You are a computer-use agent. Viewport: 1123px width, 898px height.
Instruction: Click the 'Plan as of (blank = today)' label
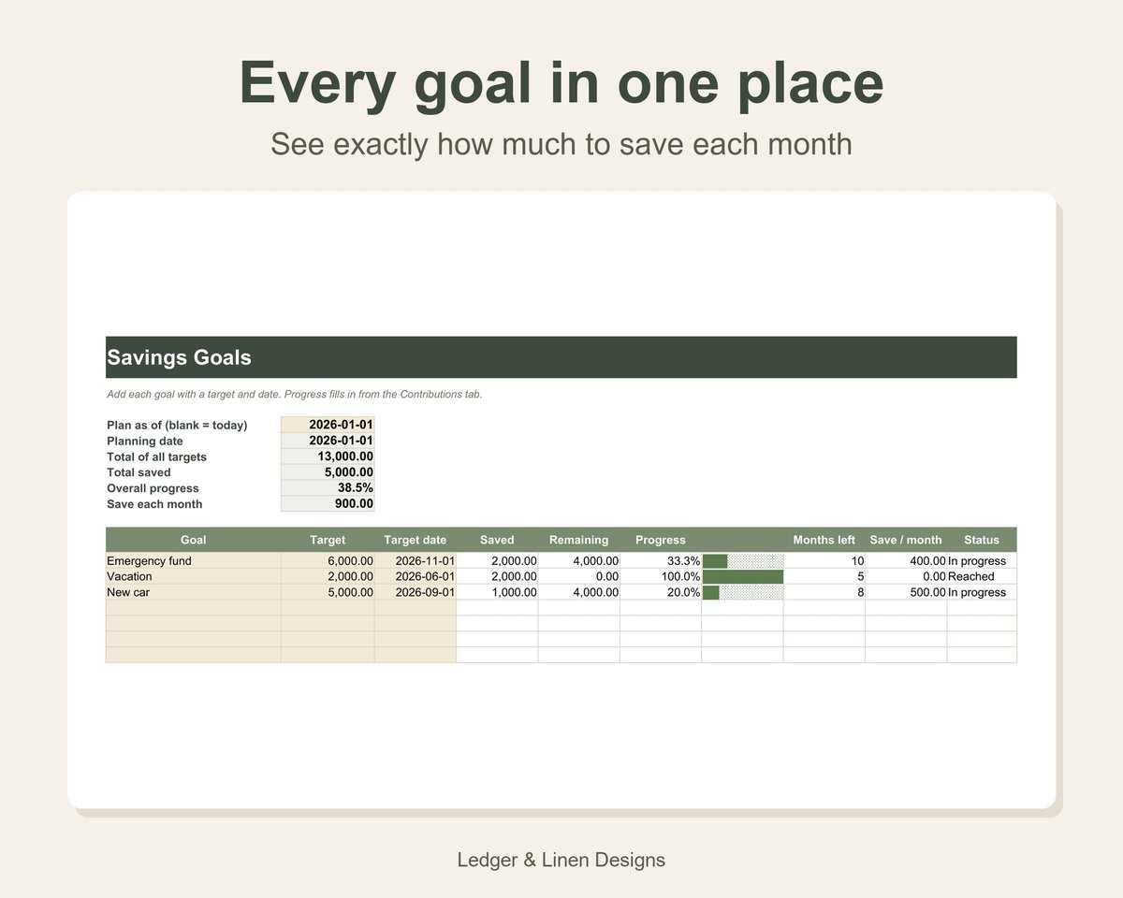(177, 426)
